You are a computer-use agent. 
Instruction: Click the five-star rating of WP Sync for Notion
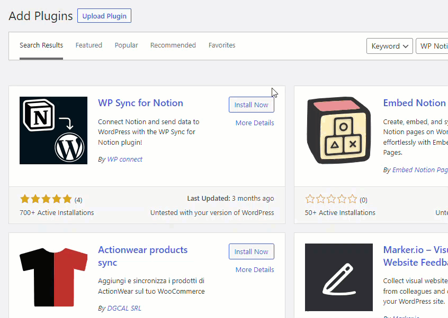(46, 199)
